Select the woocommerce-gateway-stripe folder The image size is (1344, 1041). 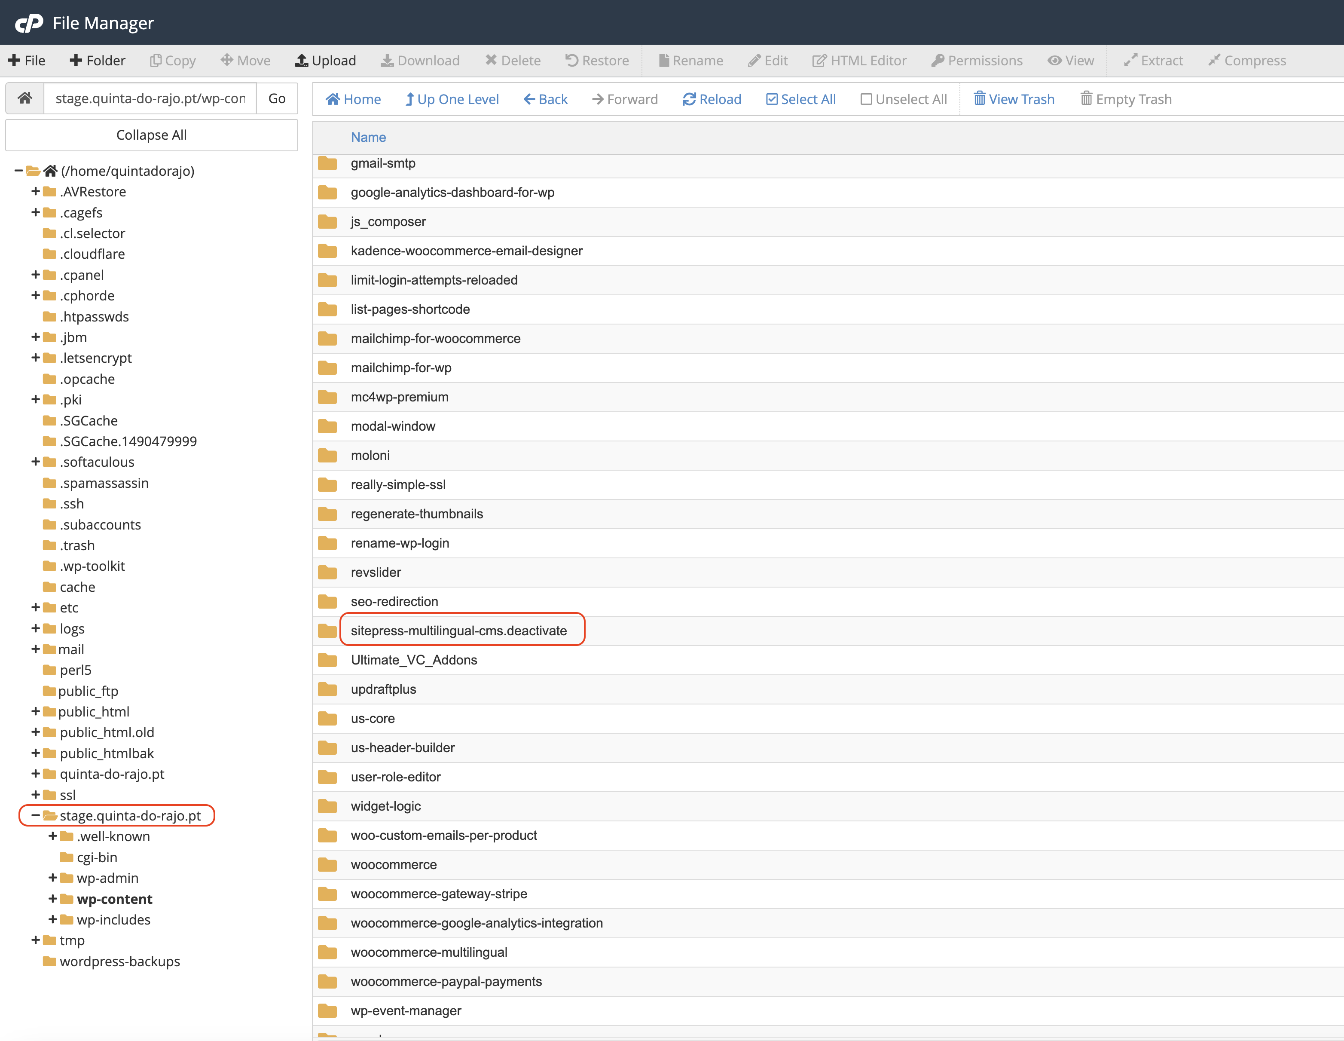click(439, 894)
